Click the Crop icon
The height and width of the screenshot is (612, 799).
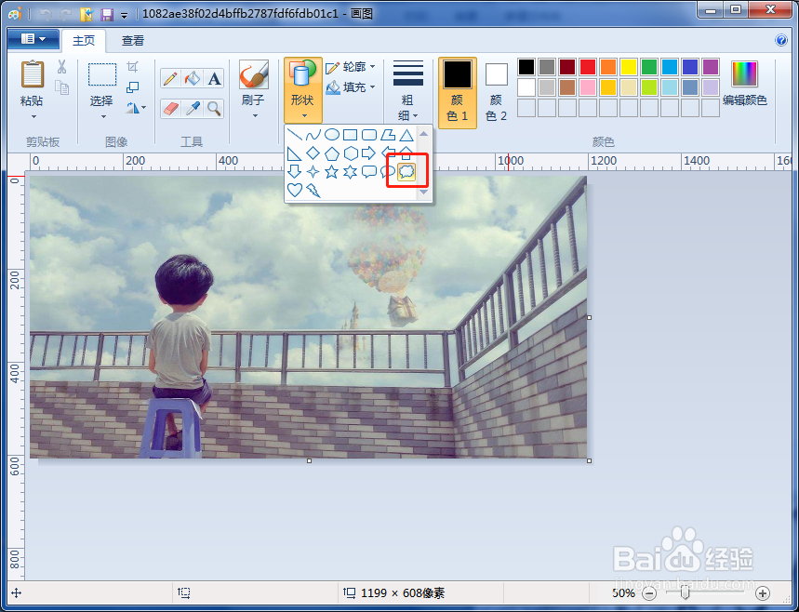click(132, 67)
